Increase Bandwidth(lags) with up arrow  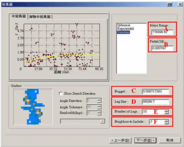pyautogui.click(x=99, y=112)
